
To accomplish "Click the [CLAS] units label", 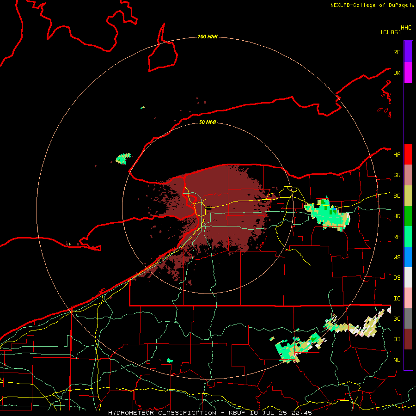I will click(x=391, y=32).
